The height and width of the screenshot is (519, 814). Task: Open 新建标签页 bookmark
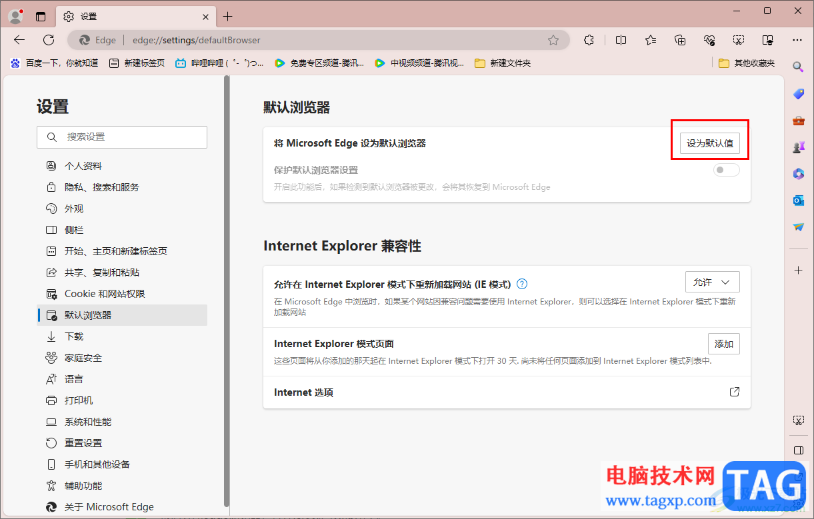point(136,63)
